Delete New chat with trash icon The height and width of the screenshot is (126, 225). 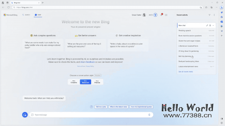point(210,26)
